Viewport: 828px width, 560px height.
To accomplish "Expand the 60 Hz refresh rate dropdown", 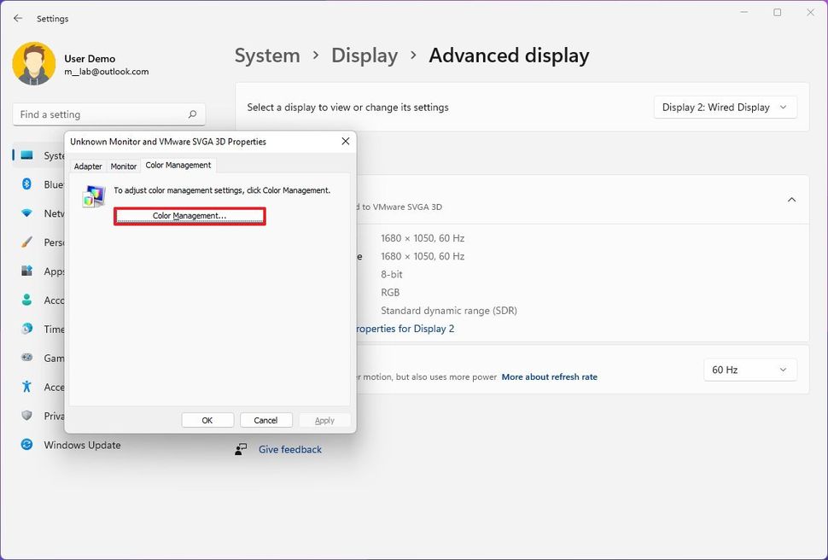I will pos(749,370).
